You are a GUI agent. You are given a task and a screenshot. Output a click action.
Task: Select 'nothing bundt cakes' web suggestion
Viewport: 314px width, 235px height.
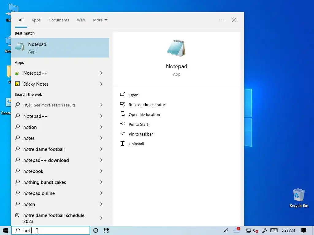point(44,182)
